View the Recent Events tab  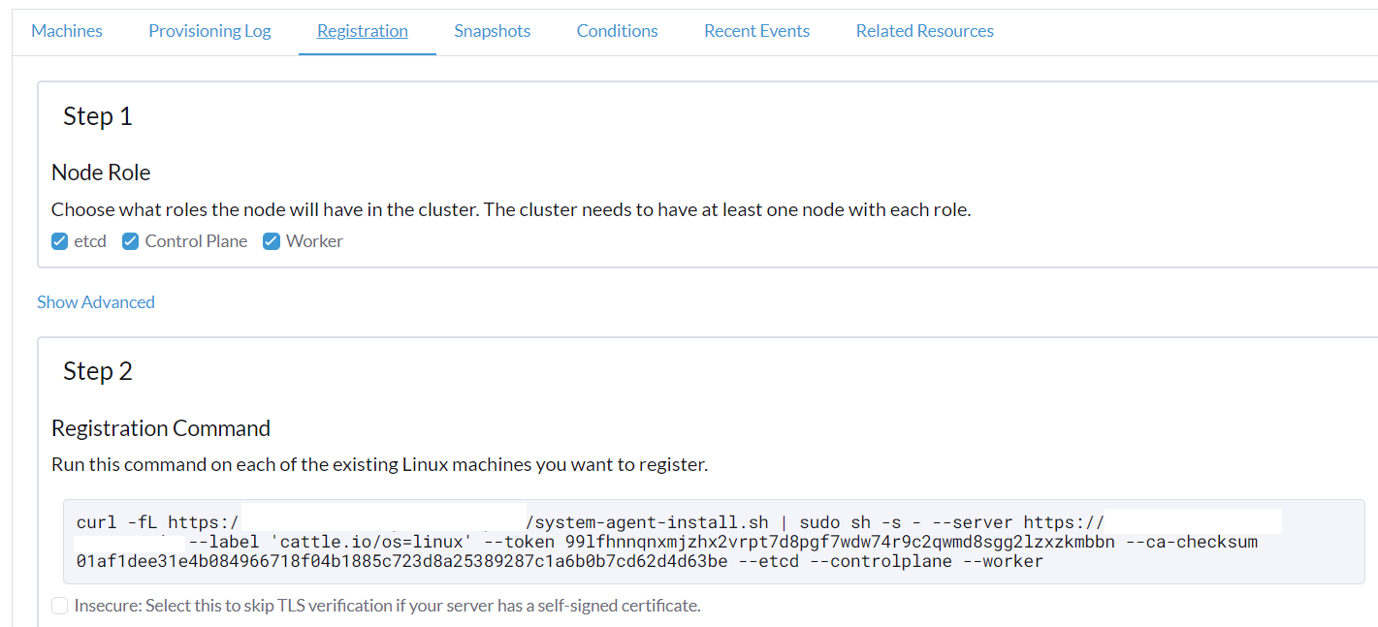point(756,31)
